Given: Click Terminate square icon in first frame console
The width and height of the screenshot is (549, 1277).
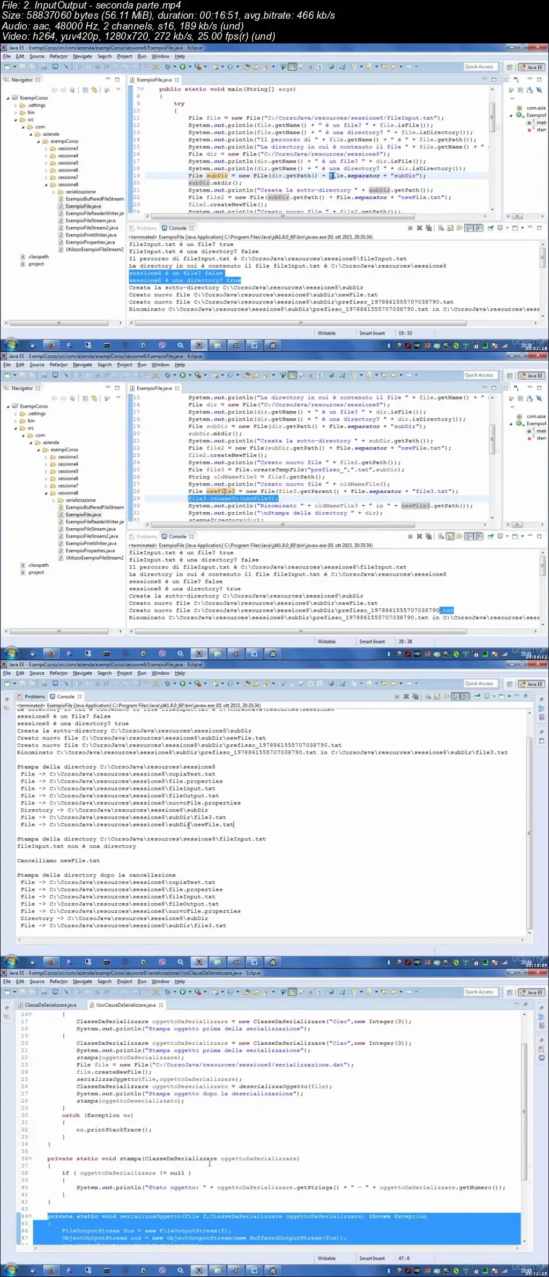Looking at the screenshot, I should [410, 228].
